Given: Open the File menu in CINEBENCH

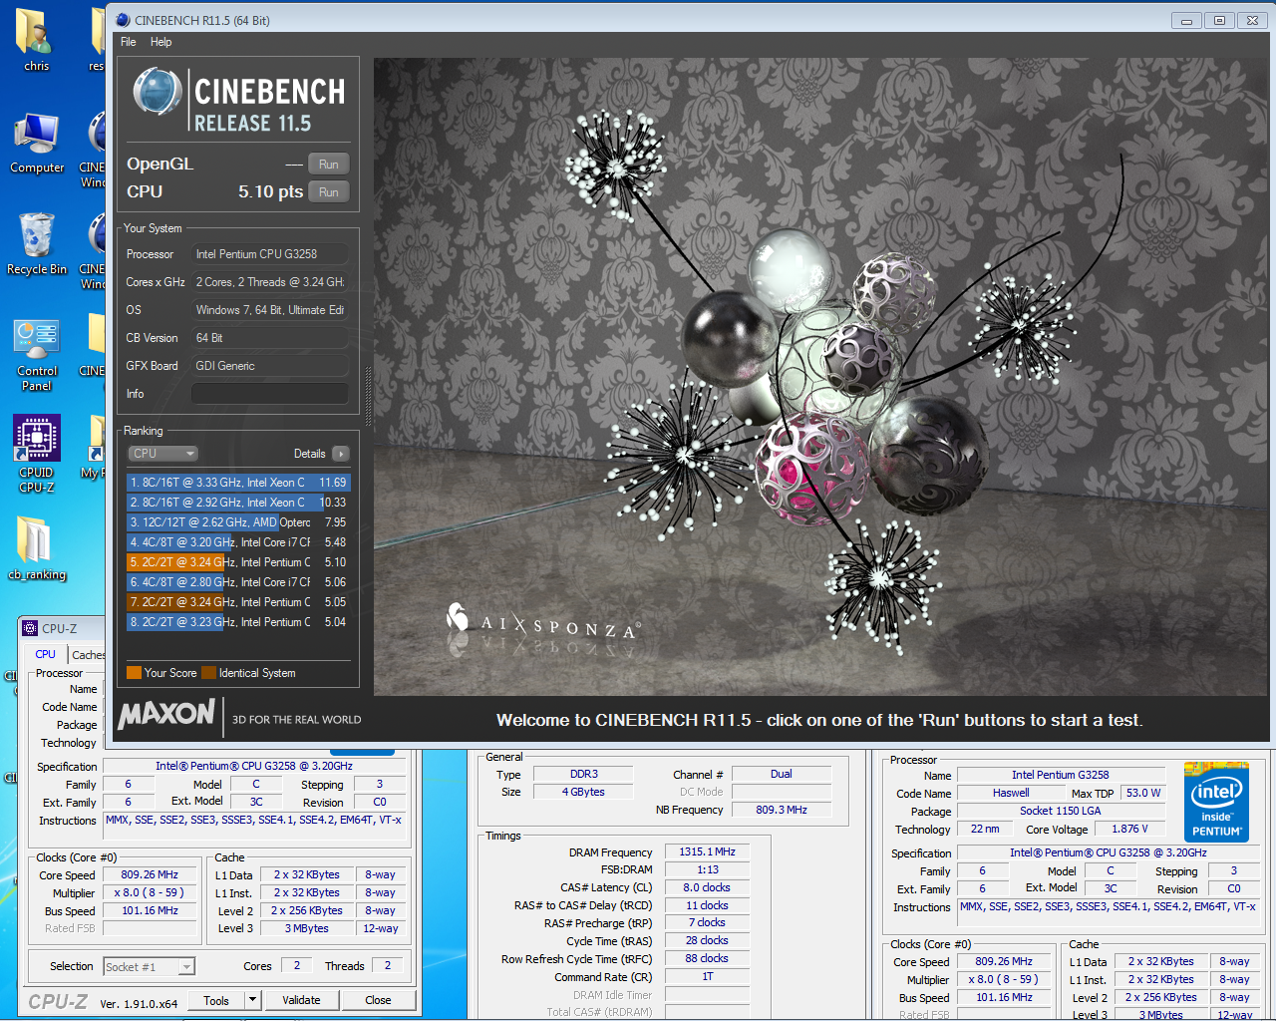Looking at the screenshot, I should pyautogui.click(x=129, y=42).
